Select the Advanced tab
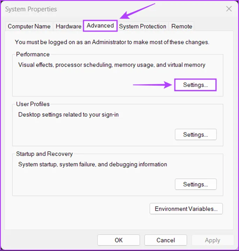This screenshot has height=251, width=239. click(100, 25)
